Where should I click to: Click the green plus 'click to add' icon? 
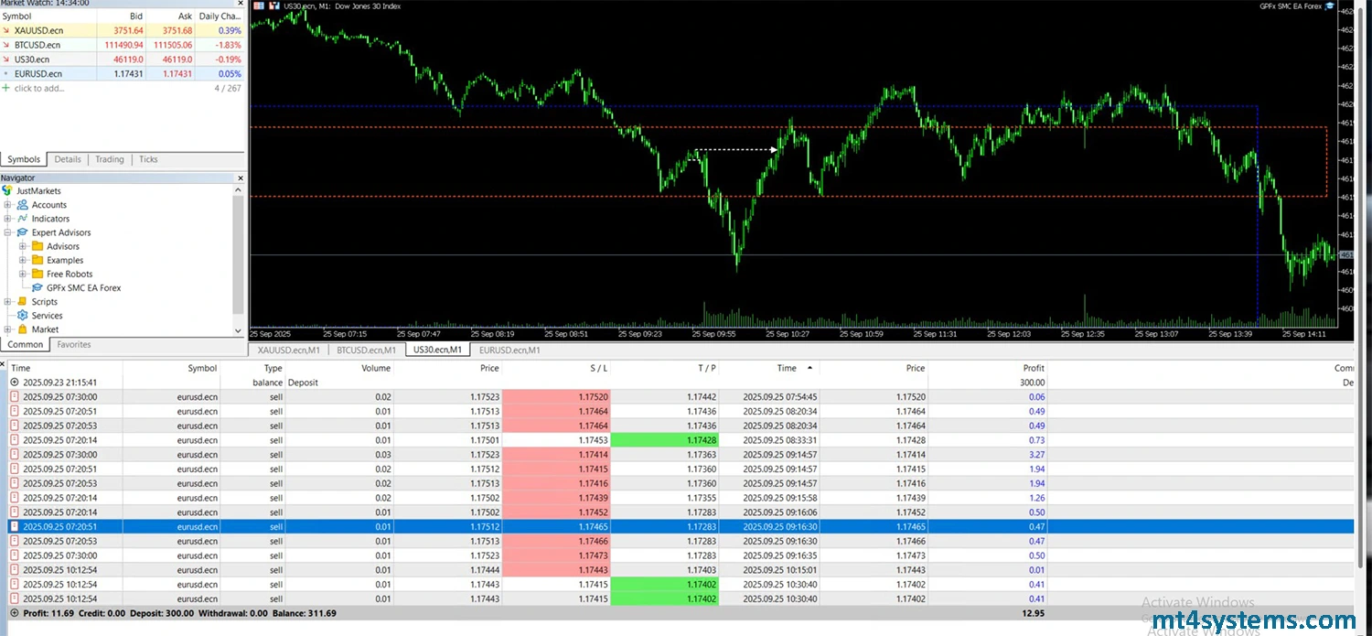point(6,89)
